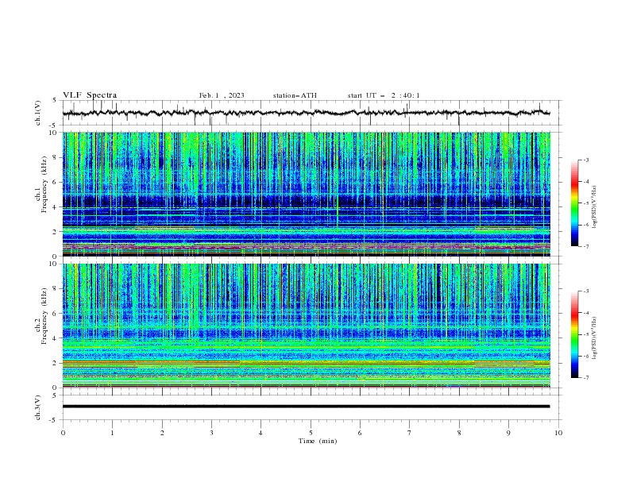Click the ch.1 voltage waveform trace
The width and height of the screenshot is (629, 486).
tap(306, 113)
